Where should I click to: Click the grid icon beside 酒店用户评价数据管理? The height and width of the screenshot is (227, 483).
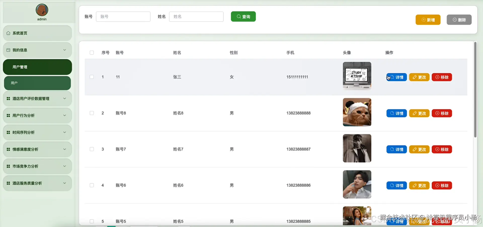tap(8, 98)
